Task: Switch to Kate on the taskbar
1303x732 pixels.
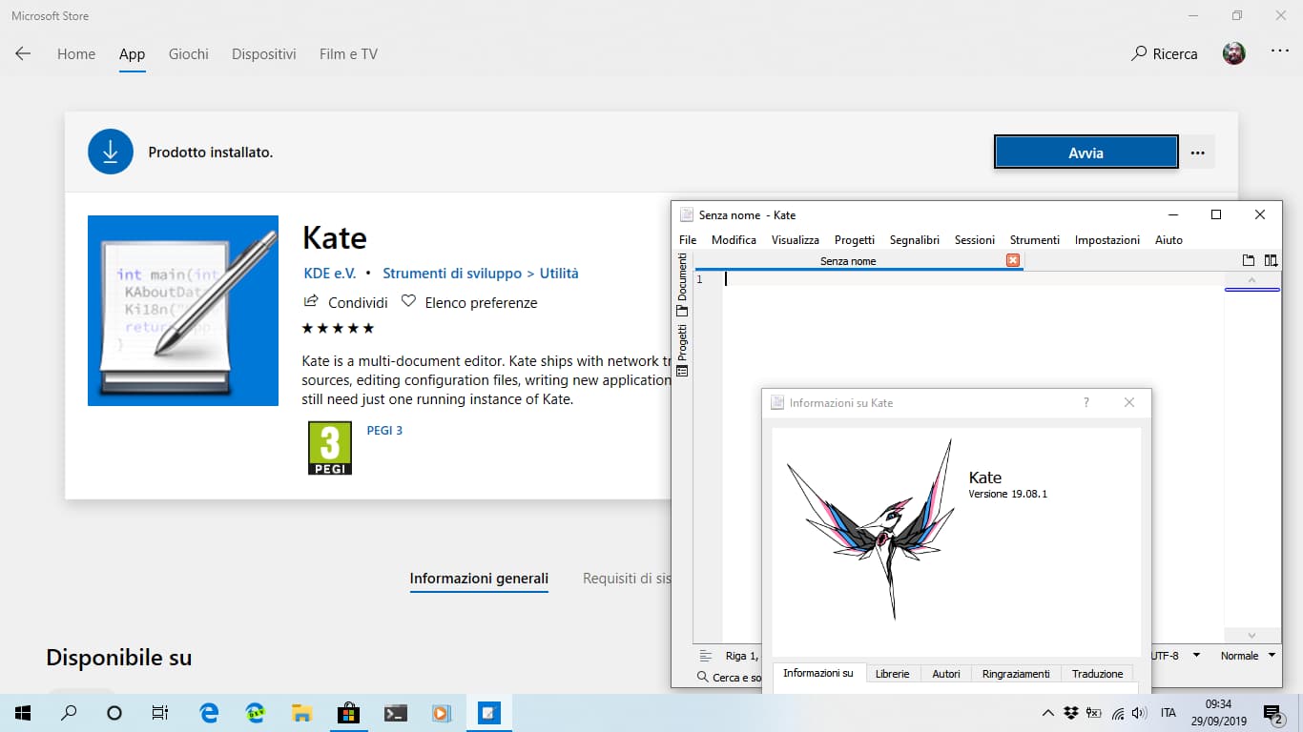Action: pos(488,713)
